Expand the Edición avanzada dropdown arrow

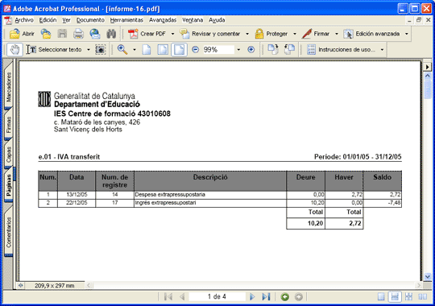point(407,34)
